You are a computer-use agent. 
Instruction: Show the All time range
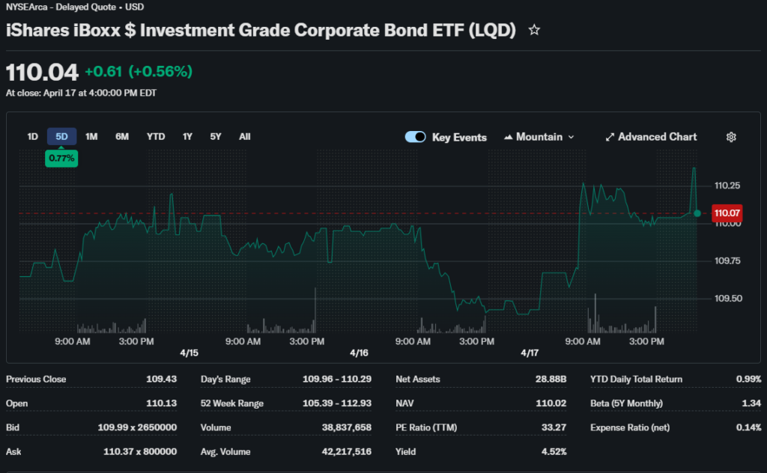[245, 136]
